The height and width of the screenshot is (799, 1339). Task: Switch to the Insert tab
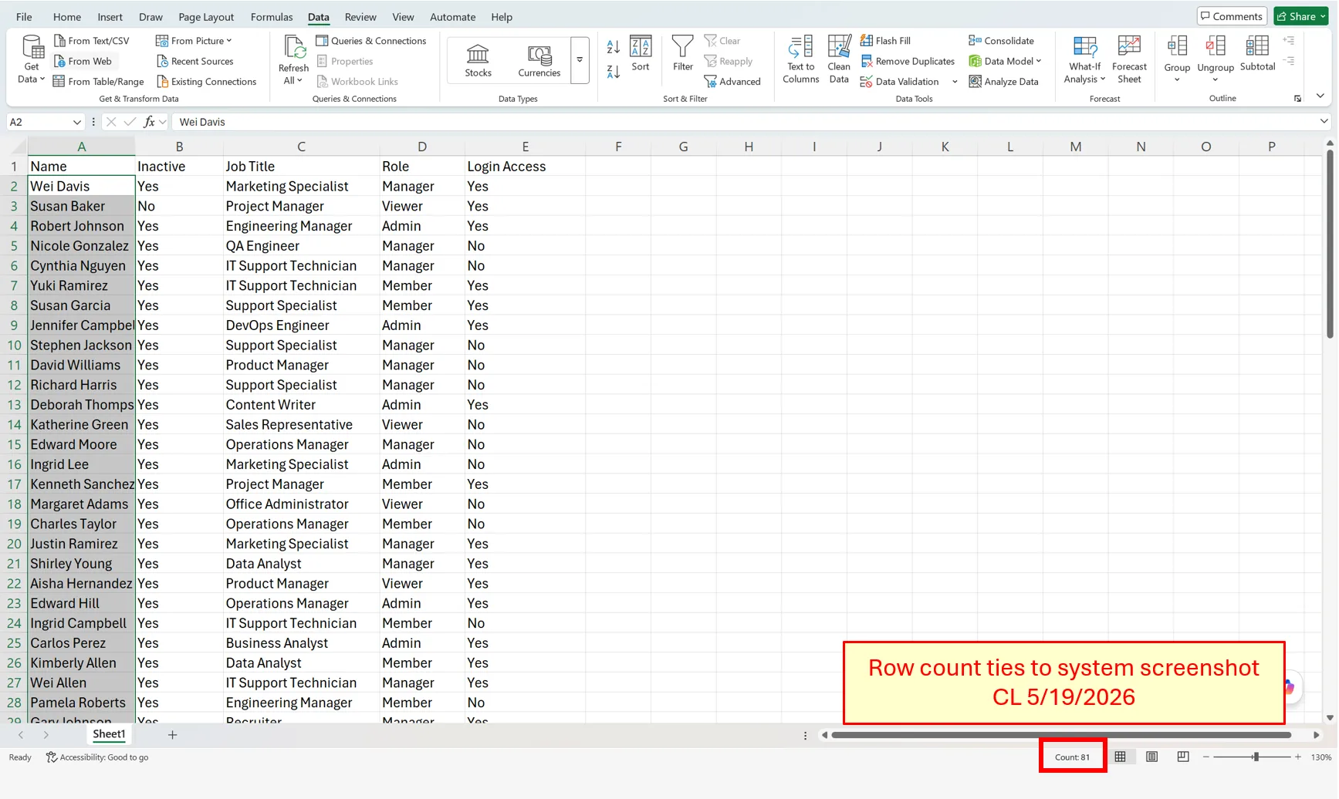[110, 16]
